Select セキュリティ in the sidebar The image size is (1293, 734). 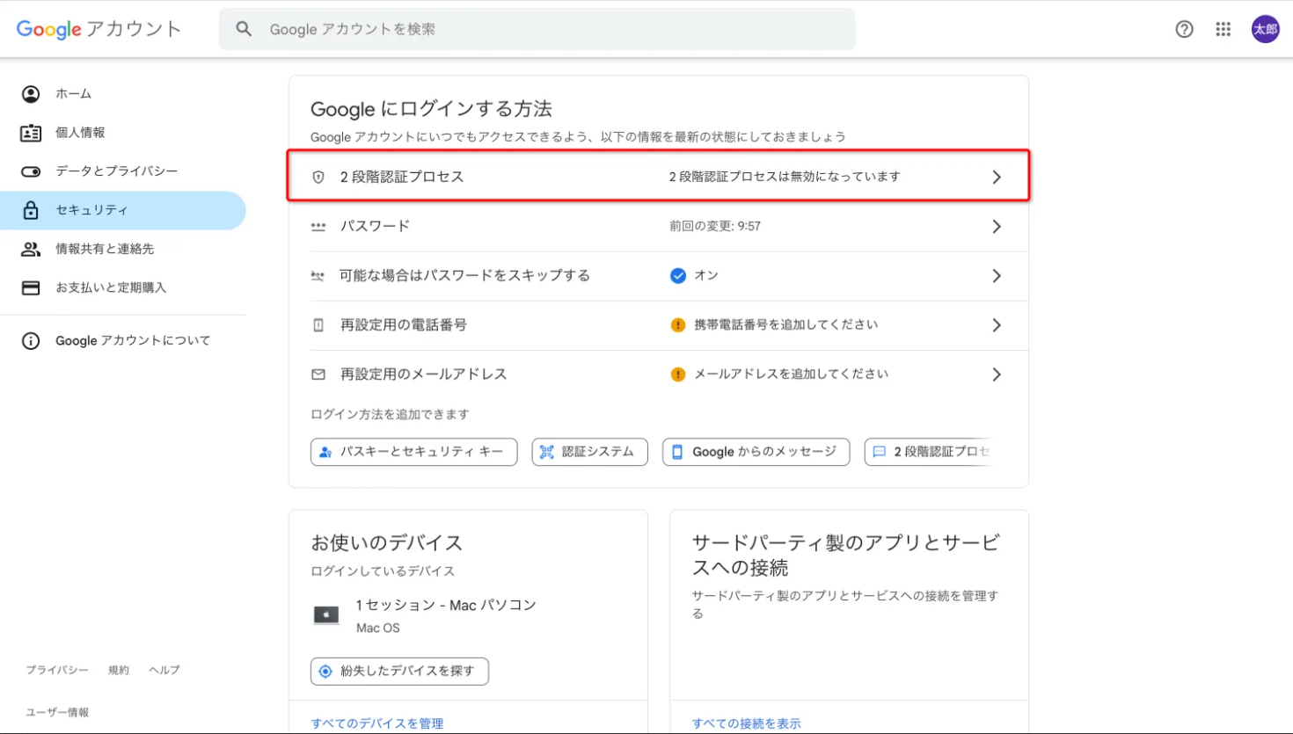[x=123, y=210]
